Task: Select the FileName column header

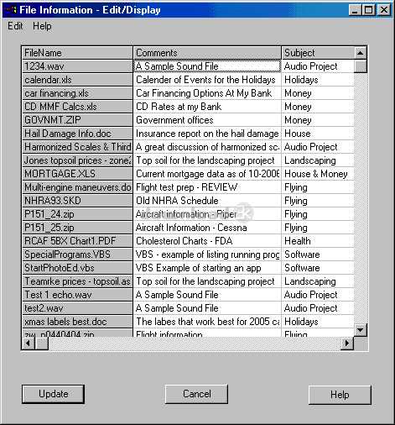Action: coord(77,53)
